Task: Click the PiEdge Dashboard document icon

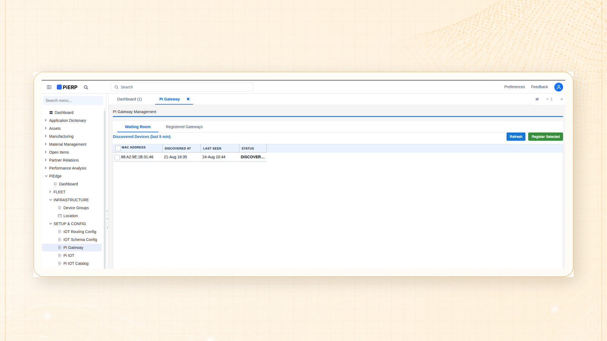Action: [x=55, y=184]
